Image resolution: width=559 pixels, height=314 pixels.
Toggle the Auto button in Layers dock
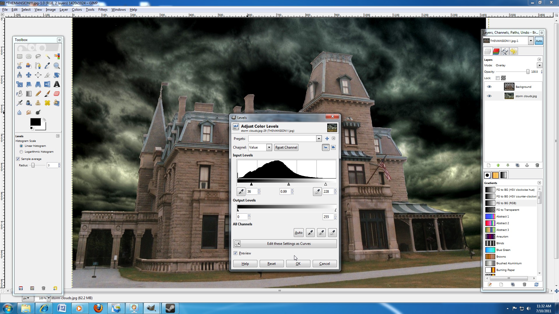click(x=539, y=41)
